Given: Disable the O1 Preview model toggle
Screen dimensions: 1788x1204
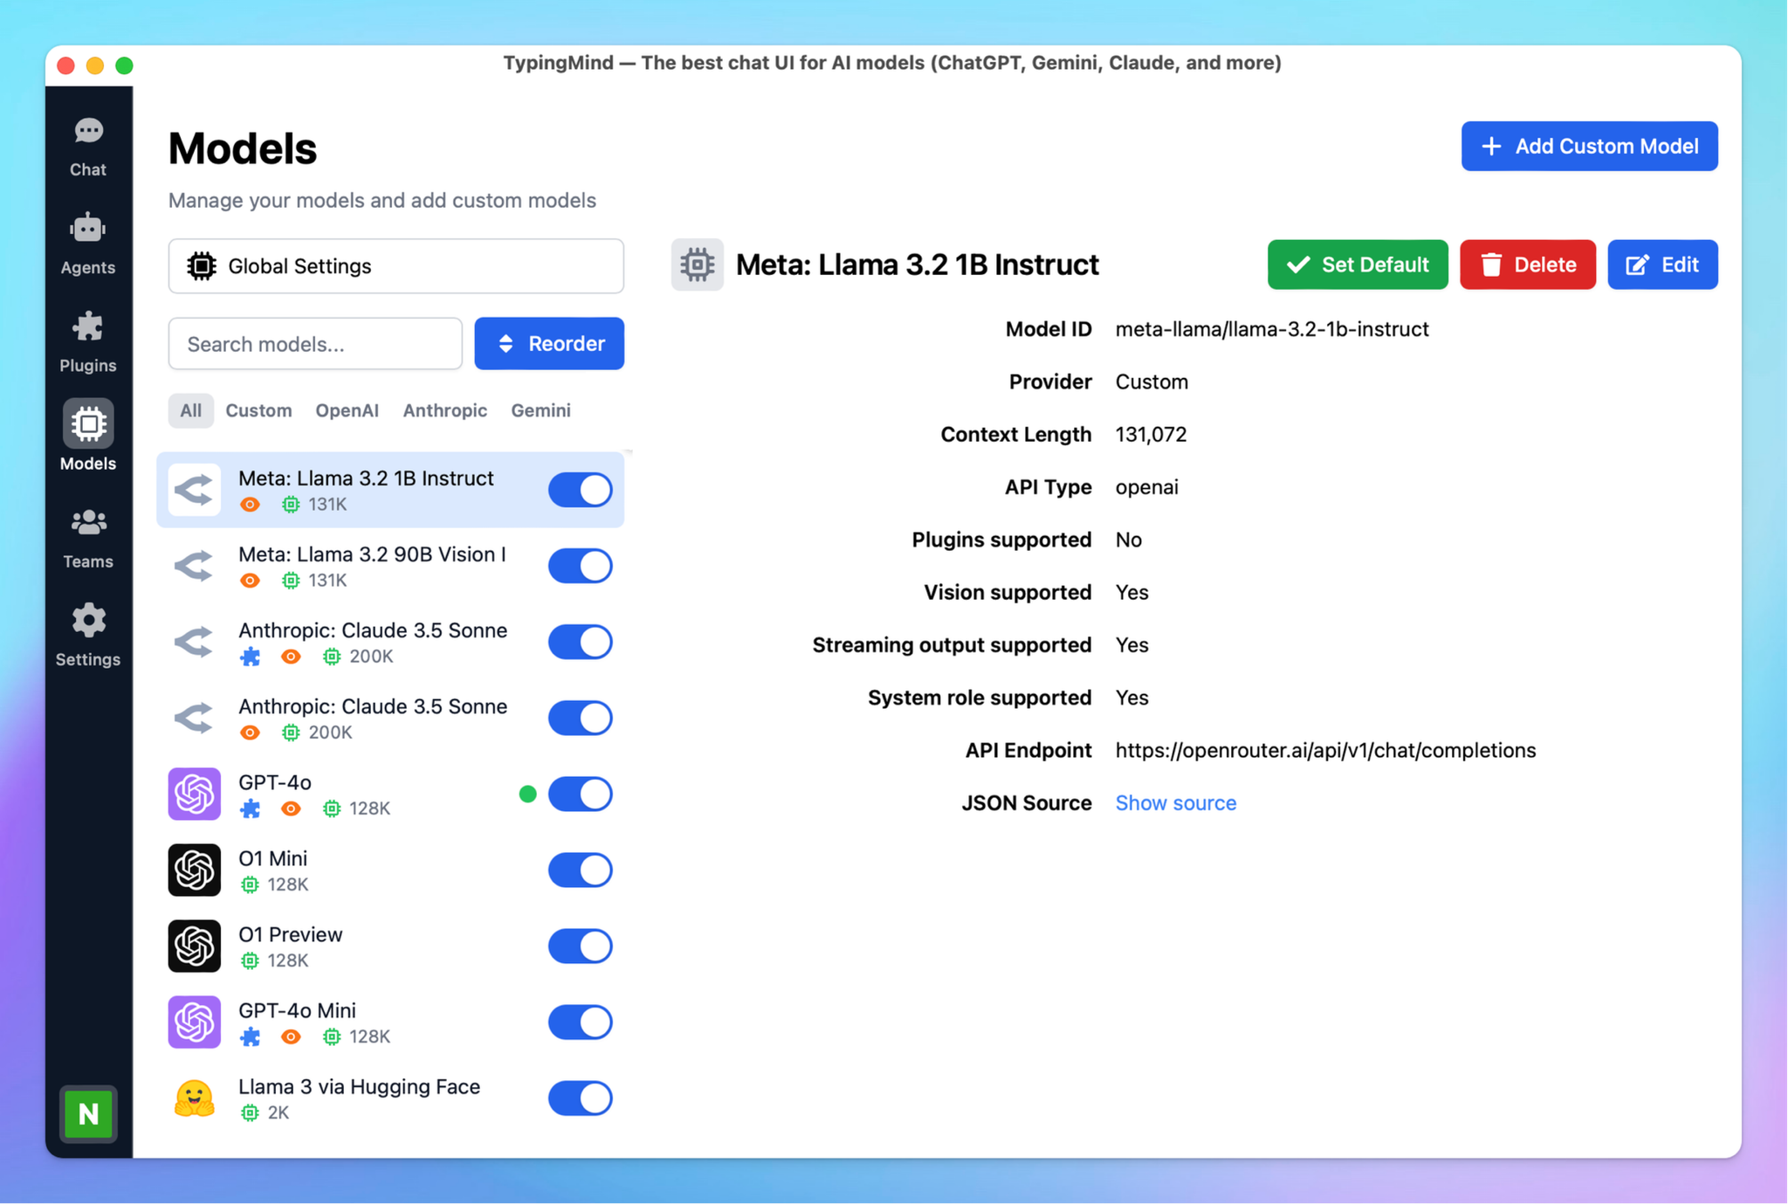Looking at the screenshot, I should pyautogui.click(x=581, y=946).
